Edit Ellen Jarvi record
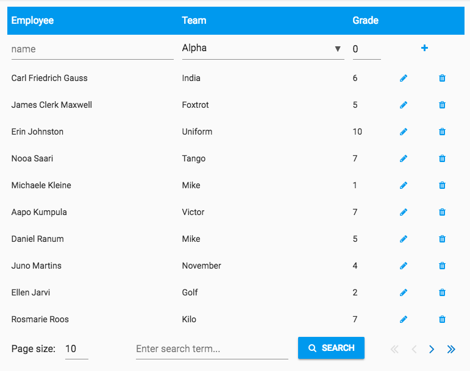The image size is (470, 371). (x=403, y=292)
